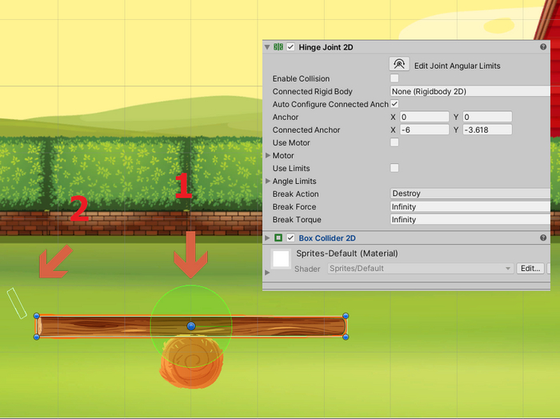The width and height of the screenshot is (560, 419).
Task: Enable the Use Motor checkbox
Action: 394,142
